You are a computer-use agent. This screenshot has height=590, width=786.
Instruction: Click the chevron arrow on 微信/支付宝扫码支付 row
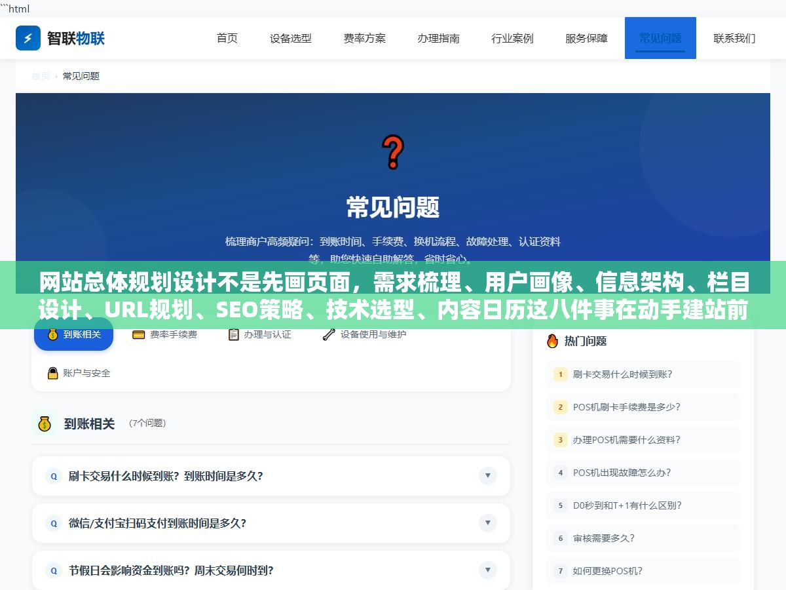(x=487, y=523)
